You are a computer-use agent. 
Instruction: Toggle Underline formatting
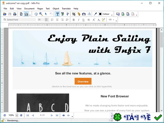83,20
